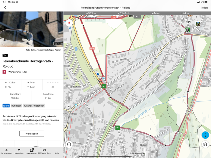Center map with the locate-me crosshair icon
Image resolution: width=211 pixels, height=158 pixels.
(x=69, y=144)
